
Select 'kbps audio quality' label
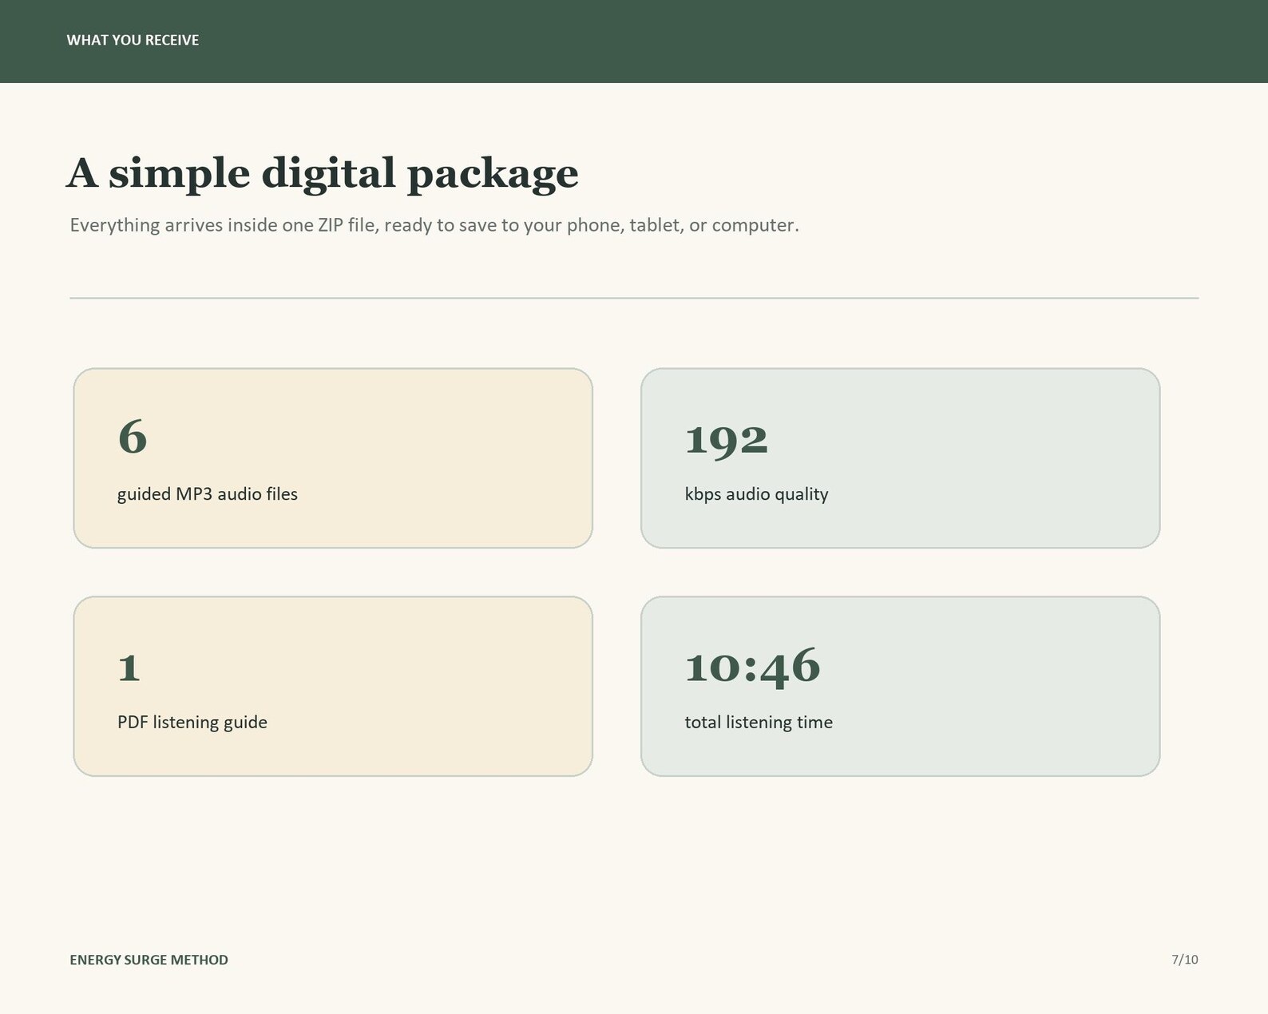756,494
